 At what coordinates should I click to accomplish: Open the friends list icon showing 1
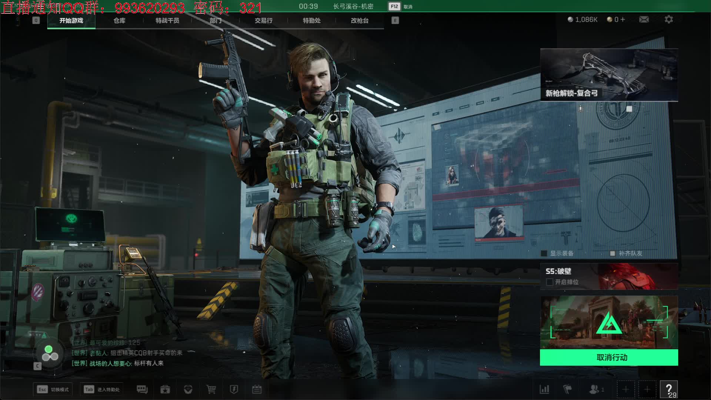pos(596,389)
